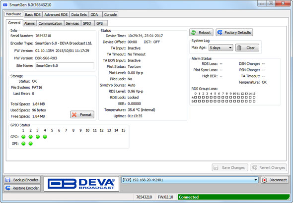This screenshot has width=293, height=203.
Task: Click the DEVA Broadcast logo
Action: point(81,184)
